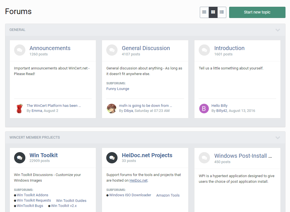The image size is (290, 212).
Task: Open the Win Toolkit Addons subforum
Action: point(32,195)
